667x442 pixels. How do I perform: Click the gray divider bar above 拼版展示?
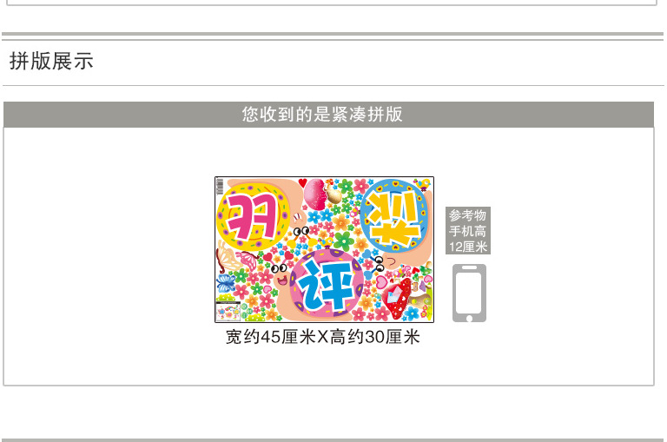(333, 34)
